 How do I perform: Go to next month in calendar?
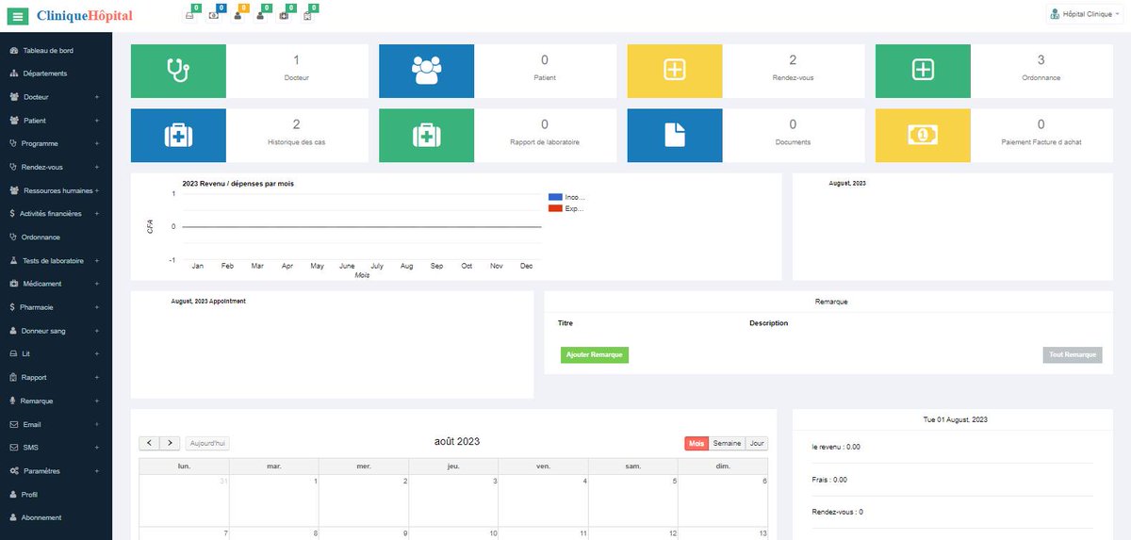point(170,443)
